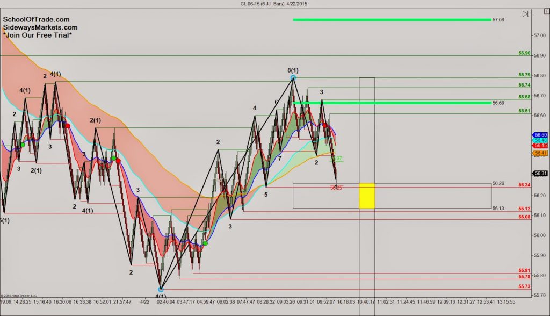Image resolution: width=550 pixels, height=316 pixels.
Task: Click the 56.66 label beside green line
Action: coord(498,103)
